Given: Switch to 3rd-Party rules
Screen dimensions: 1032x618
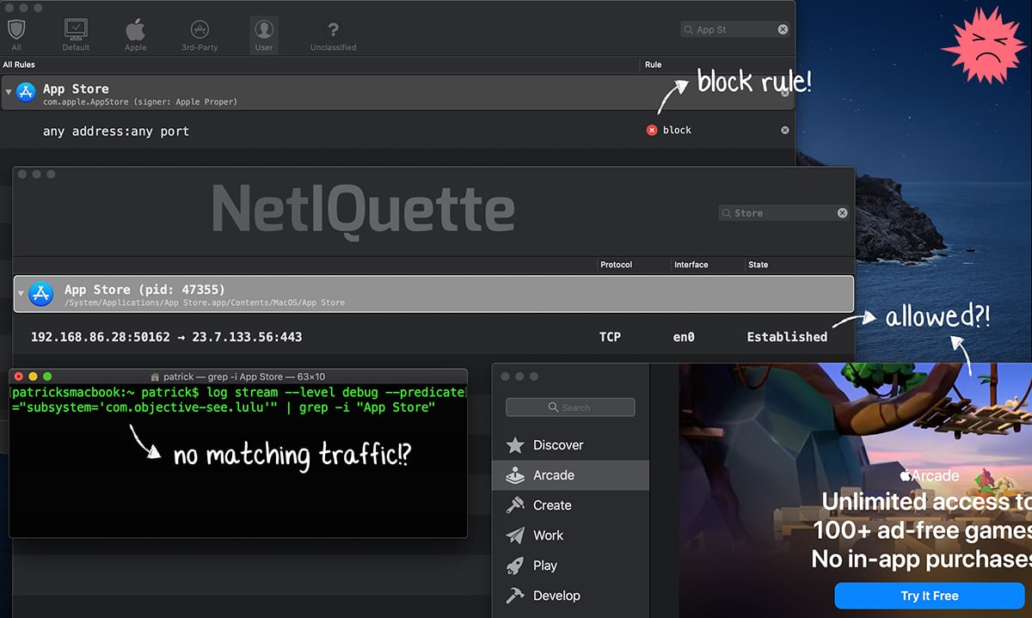Looking at the screenshot, I should (x=200, y=34).
